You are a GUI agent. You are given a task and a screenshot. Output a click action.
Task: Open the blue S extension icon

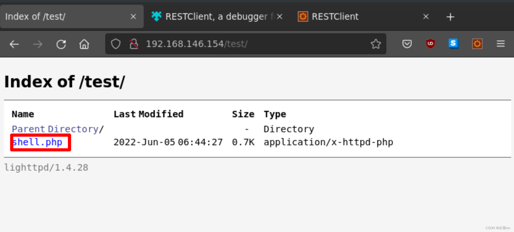pos(454,44)
